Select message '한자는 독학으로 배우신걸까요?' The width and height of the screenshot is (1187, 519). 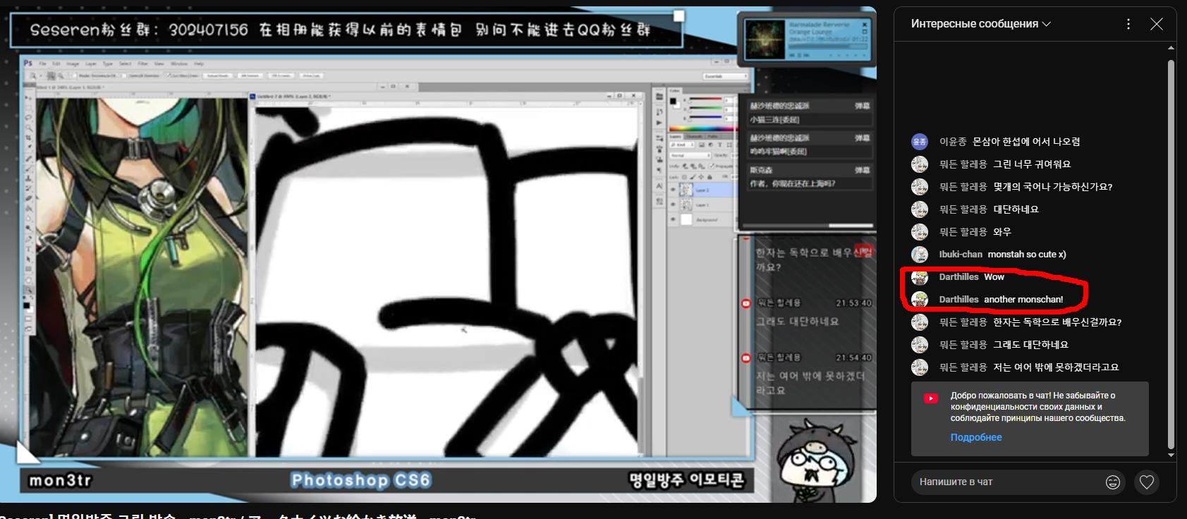1057,322
